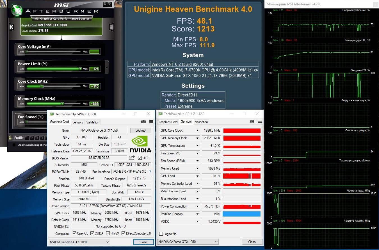Click the profile lock icon in Afterburner
Image resolution: width=379 pixels, height=250 pixels.
coord(10,138)
